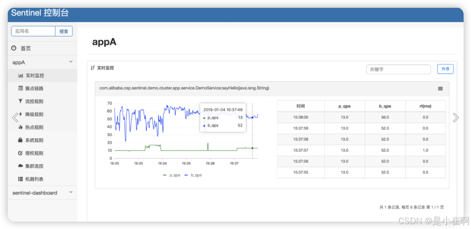Image resolution: width=471 pixels, height=229 pixels.
Task: Expand the sentinel-dashboard group chevron
Action: [71, 192]
